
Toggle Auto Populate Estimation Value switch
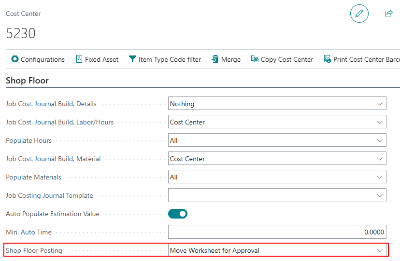[178, 214]
